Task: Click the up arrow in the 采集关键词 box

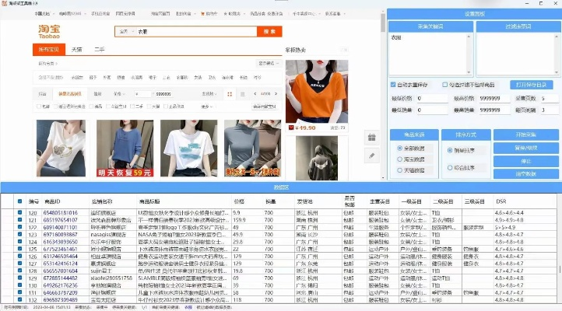Action: coord(469,37)
